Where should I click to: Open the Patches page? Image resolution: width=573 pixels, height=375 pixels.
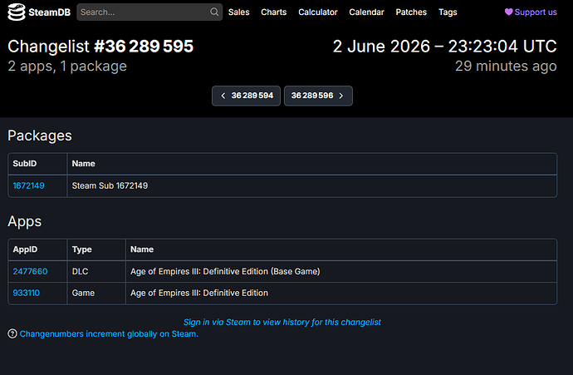411,12
